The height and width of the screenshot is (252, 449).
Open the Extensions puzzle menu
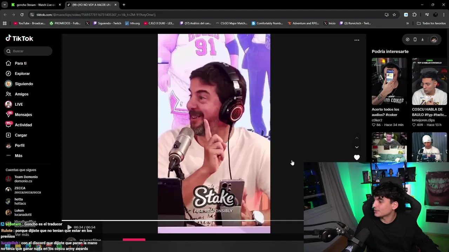pyautogui.click(x=414, y=15)
